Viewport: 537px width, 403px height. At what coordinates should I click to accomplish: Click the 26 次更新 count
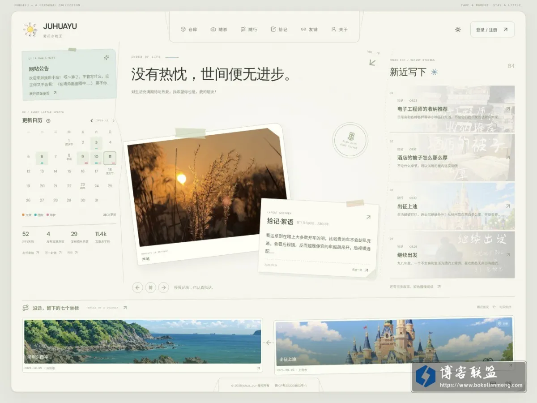pos(110,215)
